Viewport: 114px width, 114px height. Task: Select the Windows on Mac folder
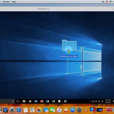pyautogui.click(x=69, y=46)
